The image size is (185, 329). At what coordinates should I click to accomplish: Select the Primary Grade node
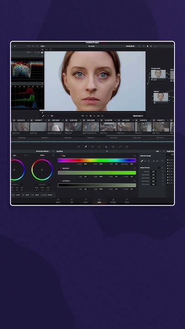(159, 74)
